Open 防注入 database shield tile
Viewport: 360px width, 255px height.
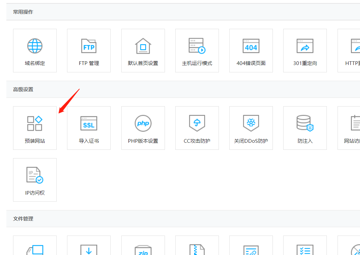pos(305,128)
